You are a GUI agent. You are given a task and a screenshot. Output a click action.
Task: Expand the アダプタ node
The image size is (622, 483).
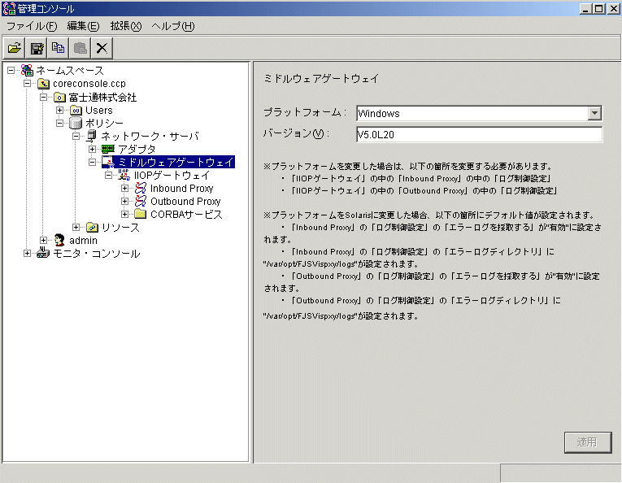(93, 149)
